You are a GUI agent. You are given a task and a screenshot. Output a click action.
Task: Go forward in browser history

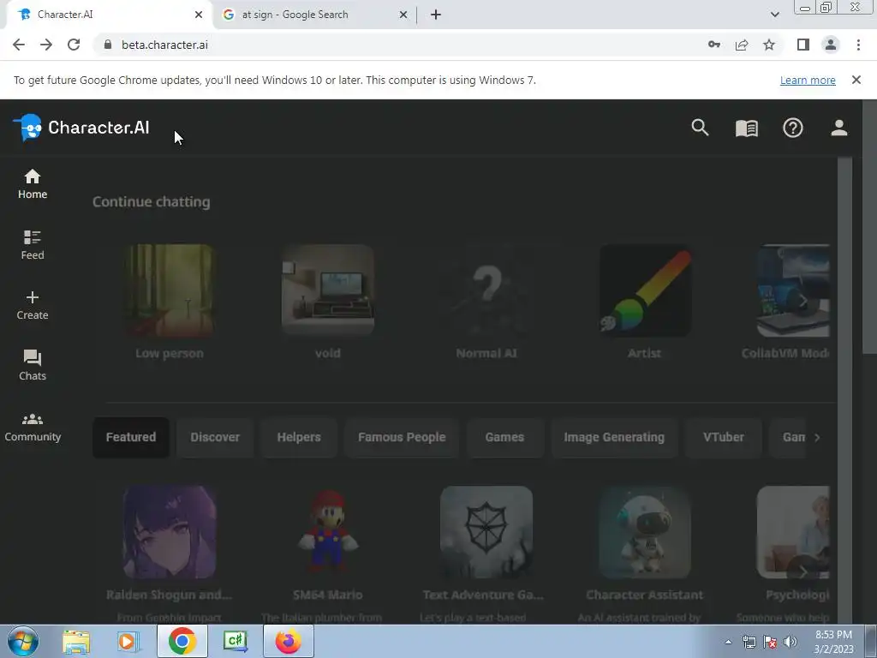click(x=46, y=45)
